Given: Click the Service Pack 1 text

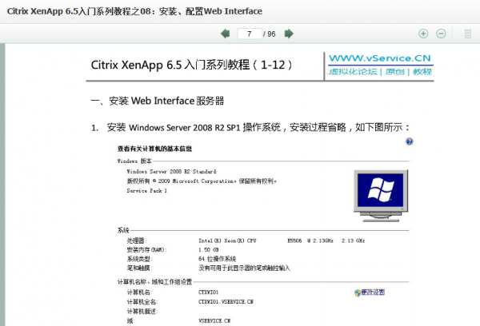Looking at the screenshot, I should pos(147,190).
